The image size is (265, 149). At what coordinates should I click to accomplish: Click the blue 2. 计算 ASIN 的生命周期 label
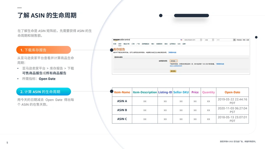pyautogui.click(x=44, y=92)
